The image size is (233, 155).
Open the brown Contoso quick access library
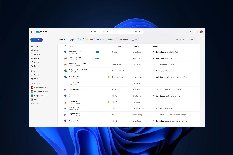(x=38, y=88)
